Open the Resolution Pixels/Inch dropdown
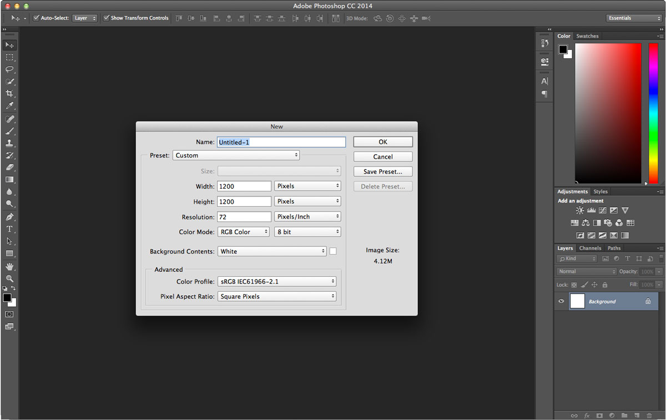666x420 pixels. click(307, 217)
